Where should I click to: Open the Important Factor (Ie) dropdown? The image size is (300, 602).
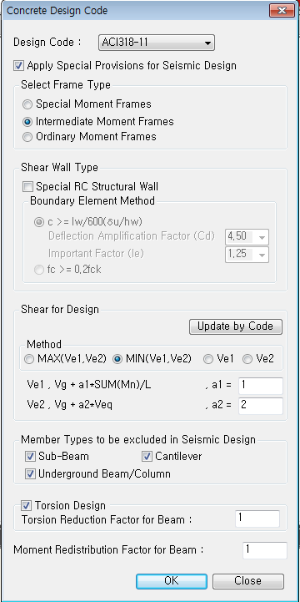pyautogui.click(x=247, y=255)
